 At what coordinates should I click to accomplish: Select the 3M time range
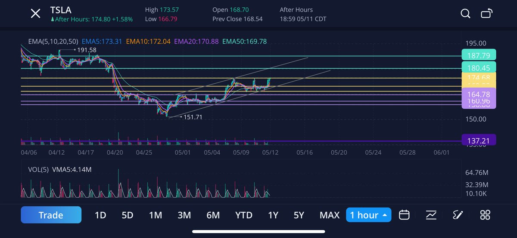click(184, 215)
